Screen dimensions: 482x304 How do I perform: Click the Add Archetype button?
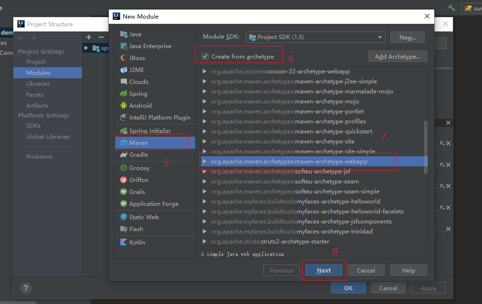click(x=397, y=57)
